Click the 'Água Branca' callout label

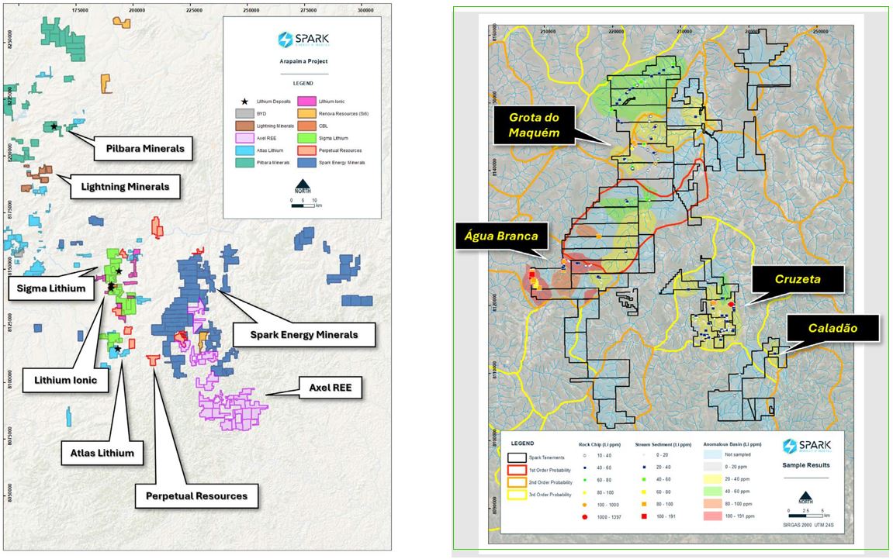501,236
